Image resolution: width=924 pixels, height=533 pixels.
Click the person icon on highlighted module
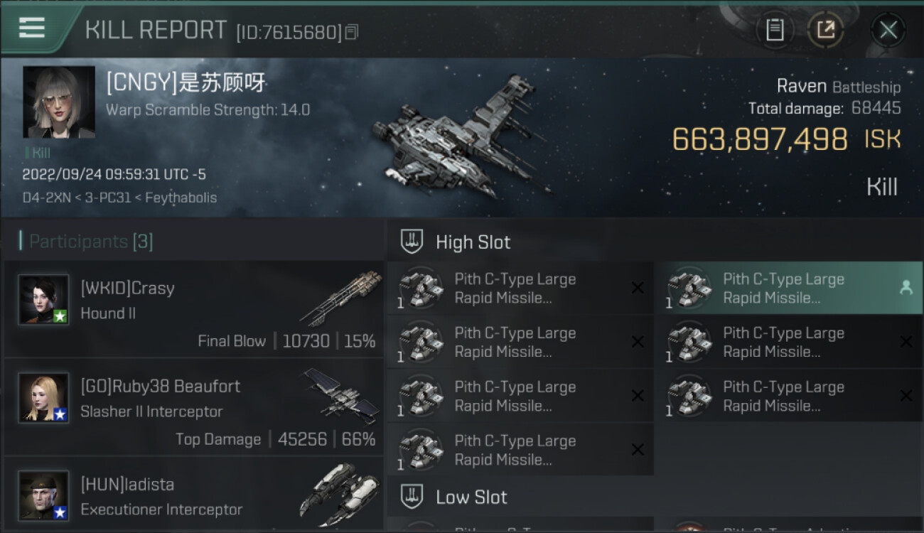[906, 288]
